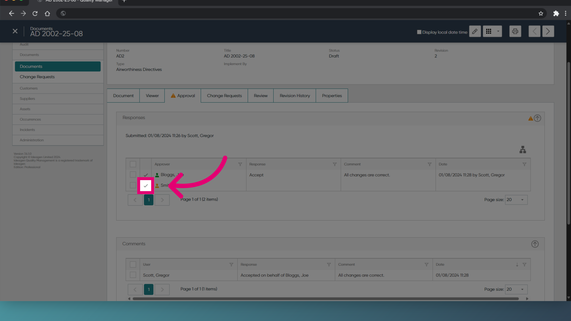The image size is (571, 321).
Task: Click browser back arrow
Action: (11, 13)
